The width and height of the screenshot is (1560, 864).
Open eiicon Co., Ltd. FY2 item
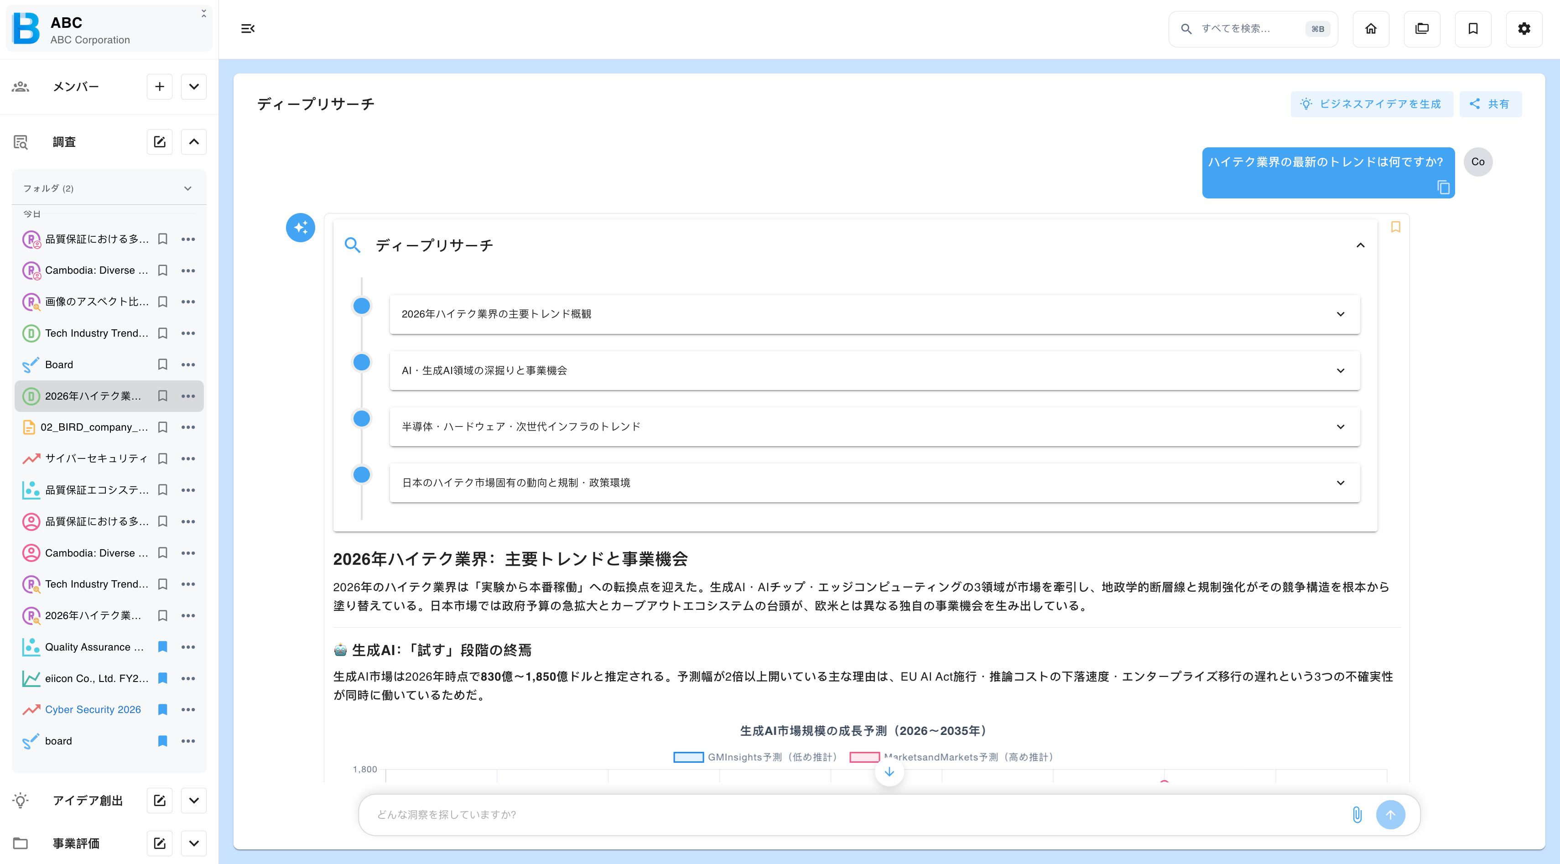96,678
